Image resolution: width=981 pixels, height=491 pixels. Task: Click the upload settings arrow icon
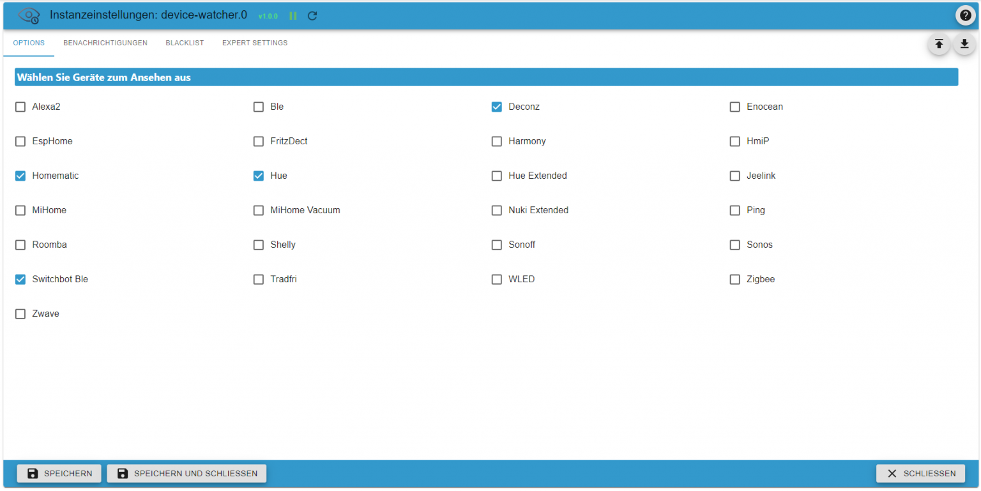pyautogui.click(x=938, y=44)
